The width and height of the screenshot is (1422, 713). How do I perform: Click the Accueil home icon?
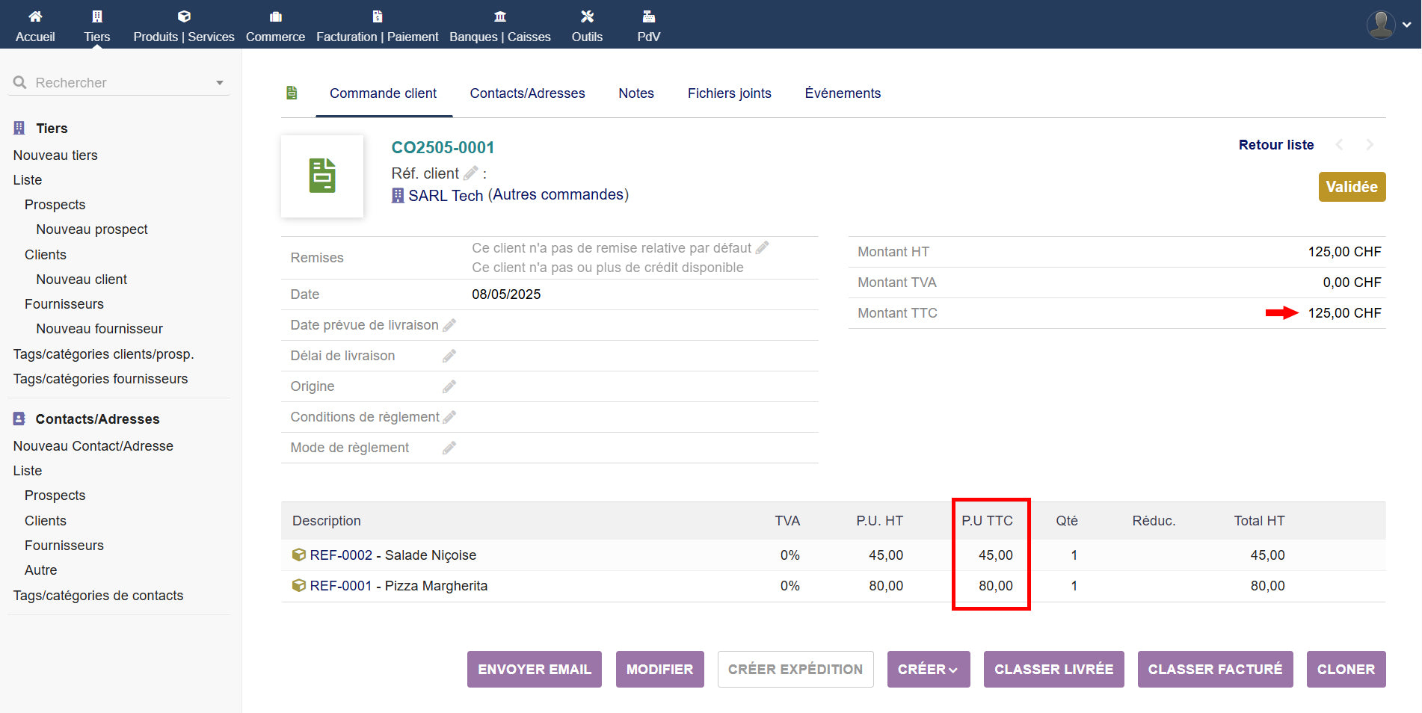[35, 16]
